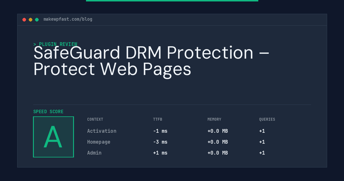Viewport: 344px width, 181px height.
Task: Click the Activation TTFB value -1 ms
Action: pyautogui.click(x=160, y=131)
